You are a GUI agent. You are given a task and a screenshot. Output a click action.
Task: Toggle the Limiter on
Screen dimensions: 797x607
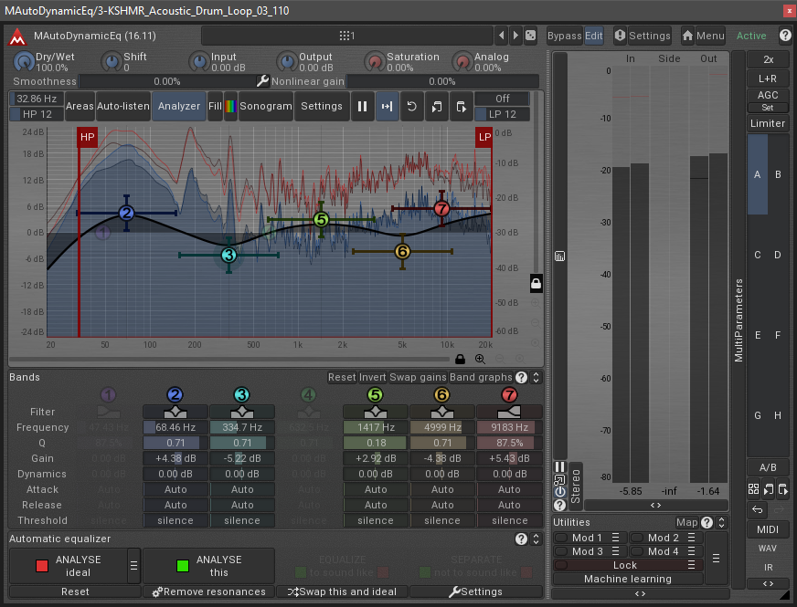767,123
